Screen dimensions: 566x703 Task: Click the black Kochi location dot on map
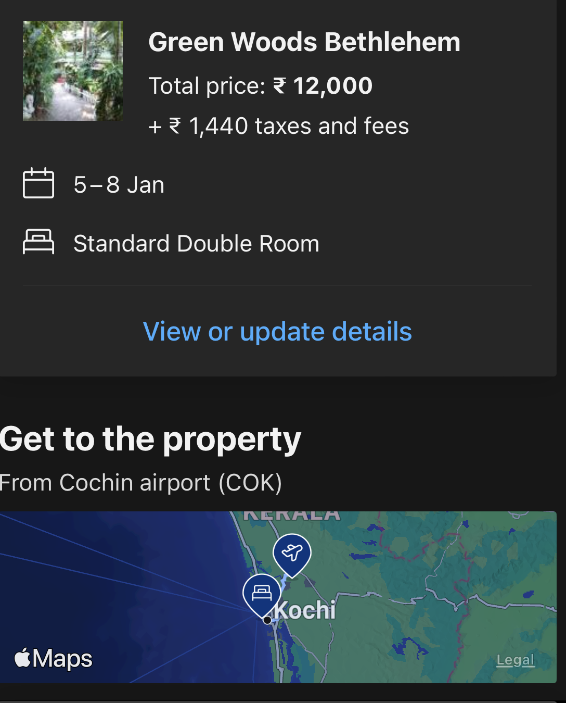coord(267,620)
